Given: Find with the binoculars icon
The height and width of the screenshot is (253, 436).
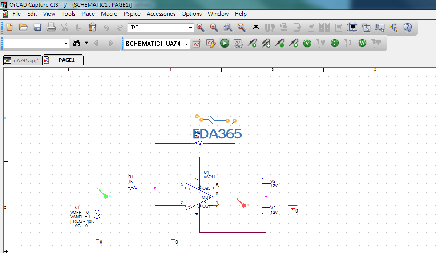Looking at the screenshot, I should 77,43.
